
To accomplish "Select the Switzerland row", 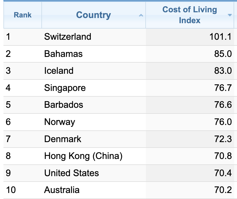I will click(x=68, y=37).
